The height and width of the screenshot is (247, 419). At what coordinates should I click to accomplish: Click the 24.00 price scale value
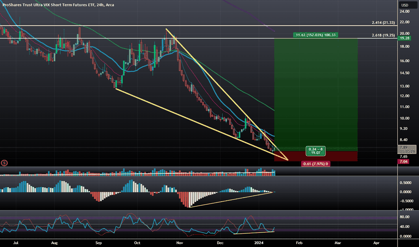coord(404,12)
